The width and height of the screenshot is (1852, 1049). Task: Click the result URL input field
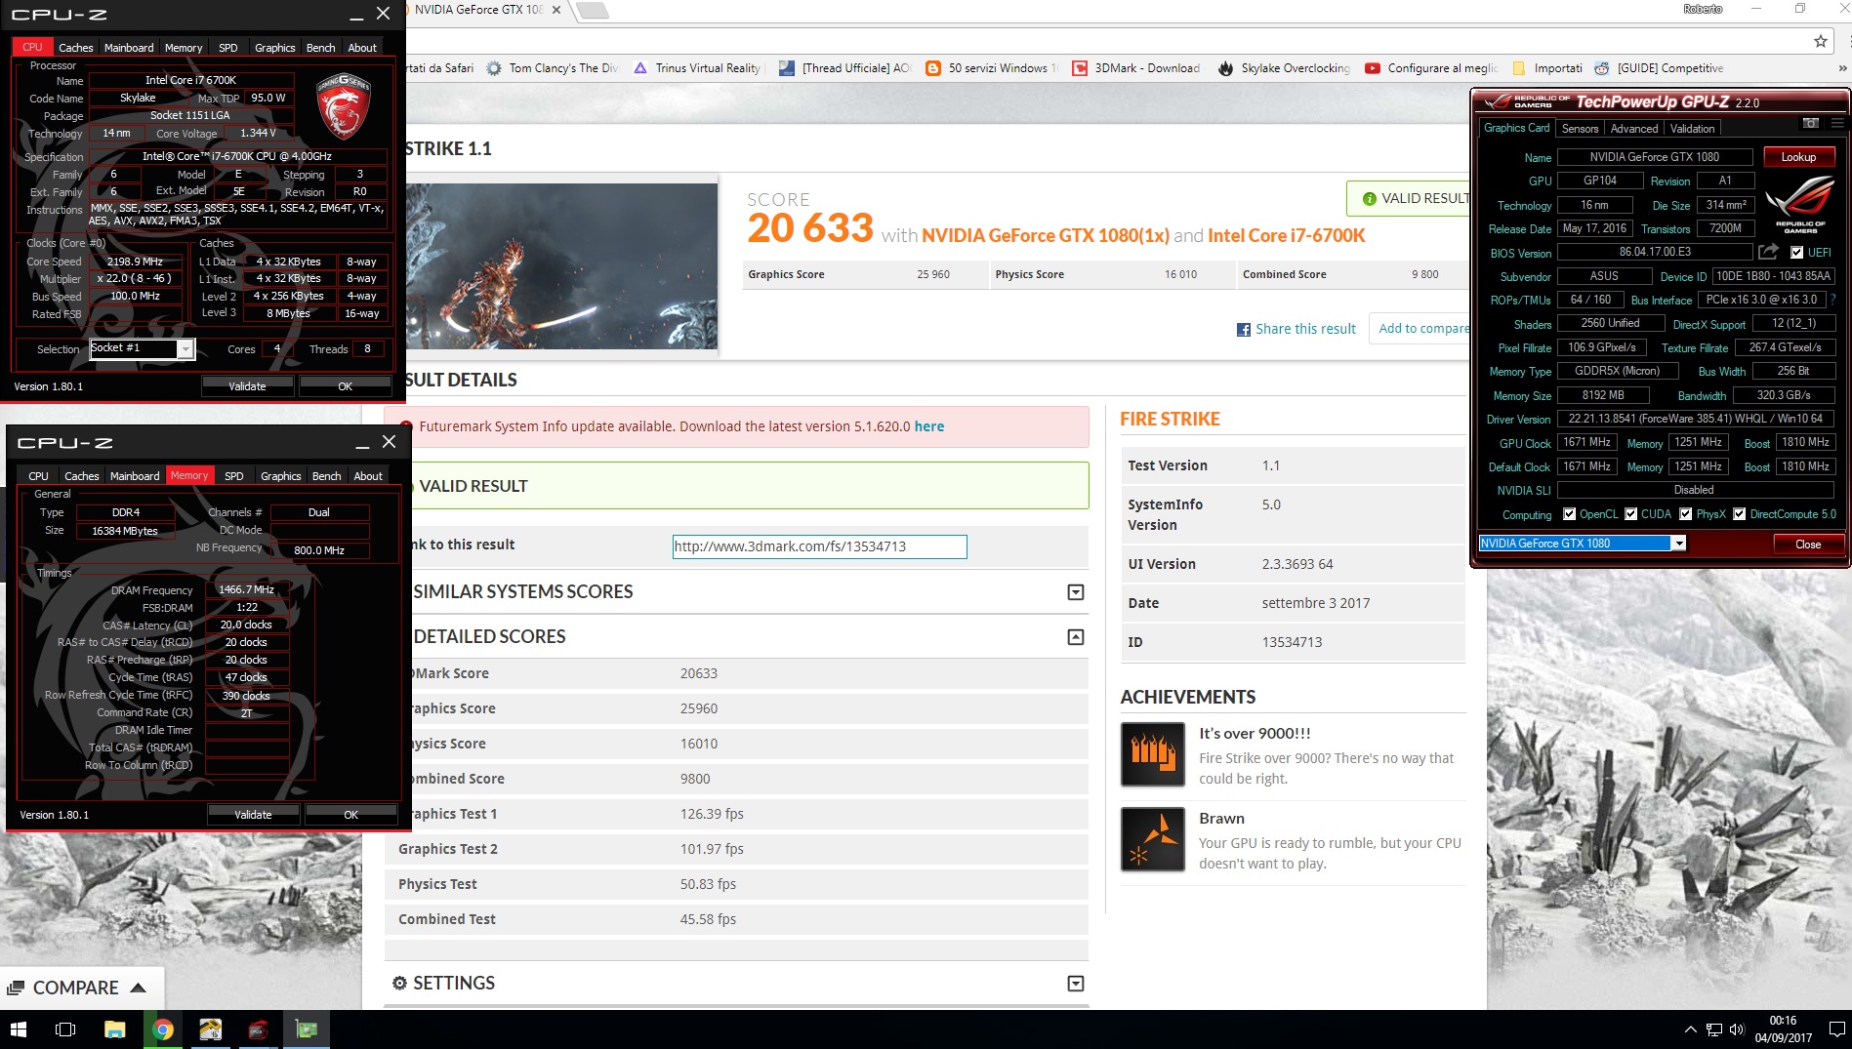pyautogui.click(x=819, y=546)
